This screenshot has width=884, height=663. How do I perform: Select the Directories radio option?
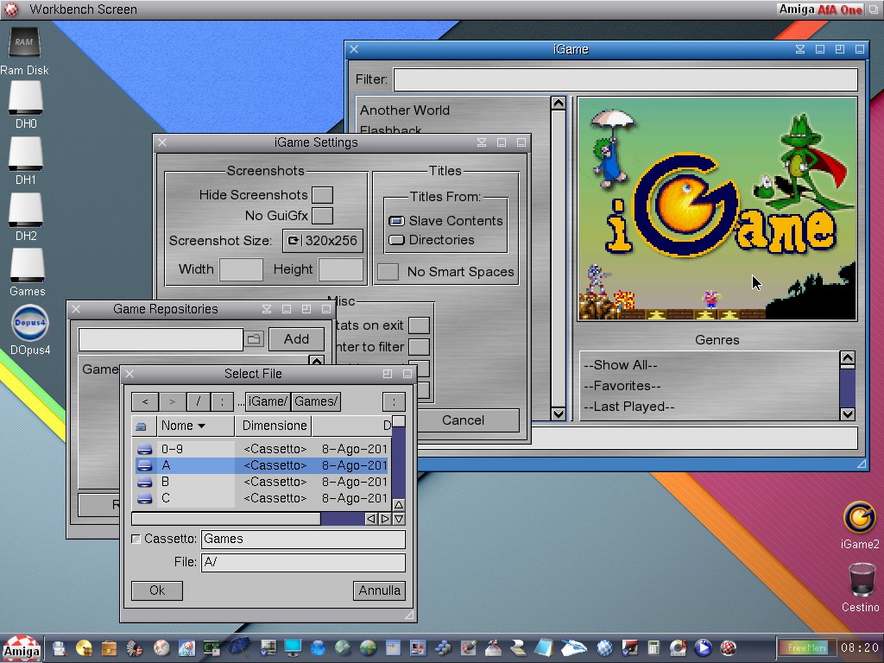coord(397,240)
